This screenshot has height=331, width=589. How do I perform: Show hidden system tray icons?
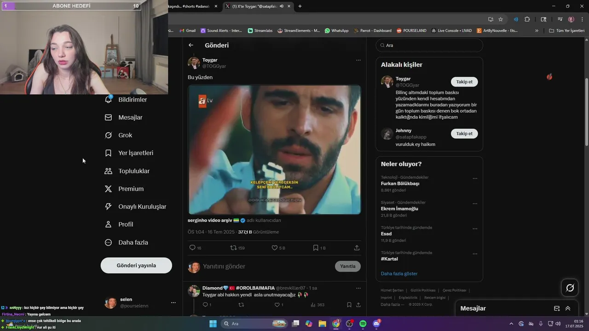pyautogui.click(x=511, y=324)
